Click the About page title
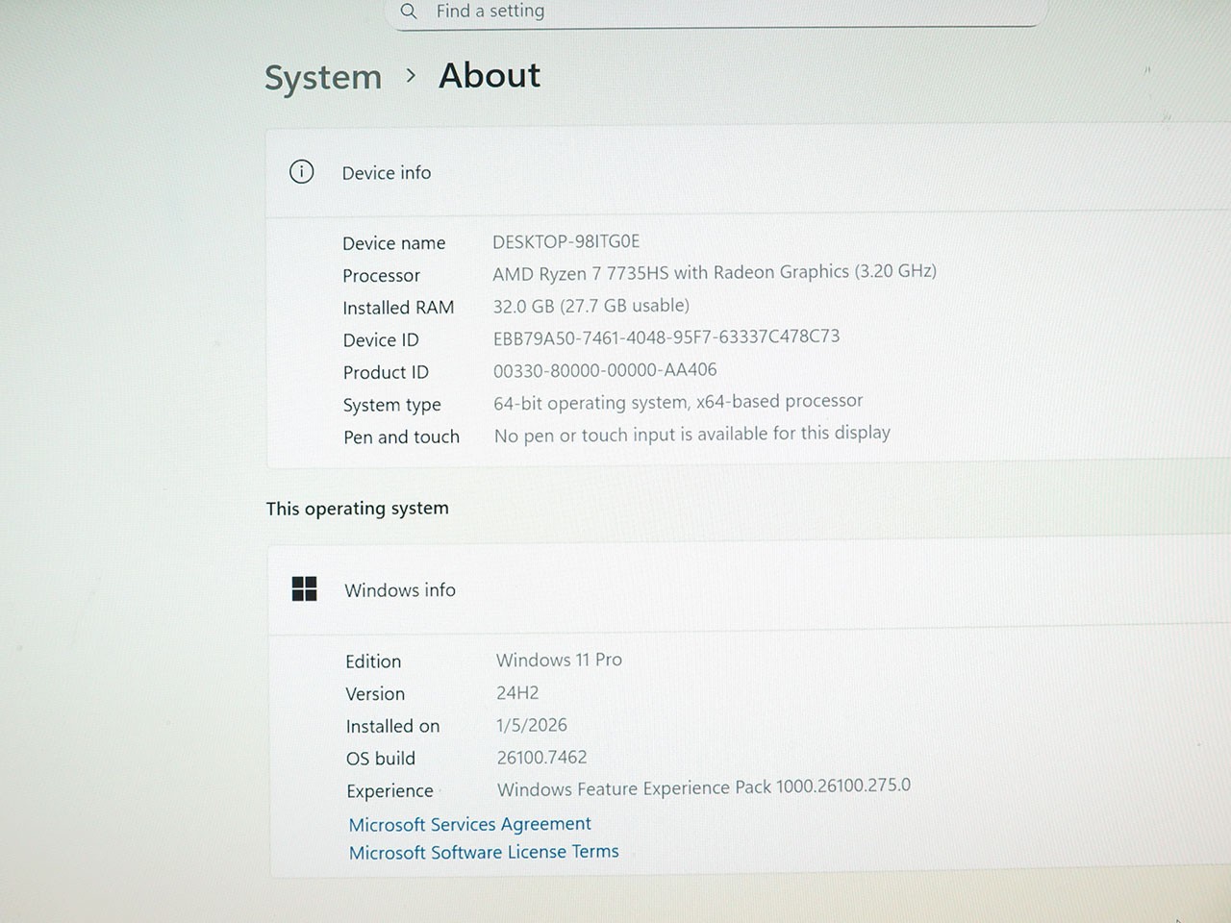The image size is (1231, 923). [490, 75]
